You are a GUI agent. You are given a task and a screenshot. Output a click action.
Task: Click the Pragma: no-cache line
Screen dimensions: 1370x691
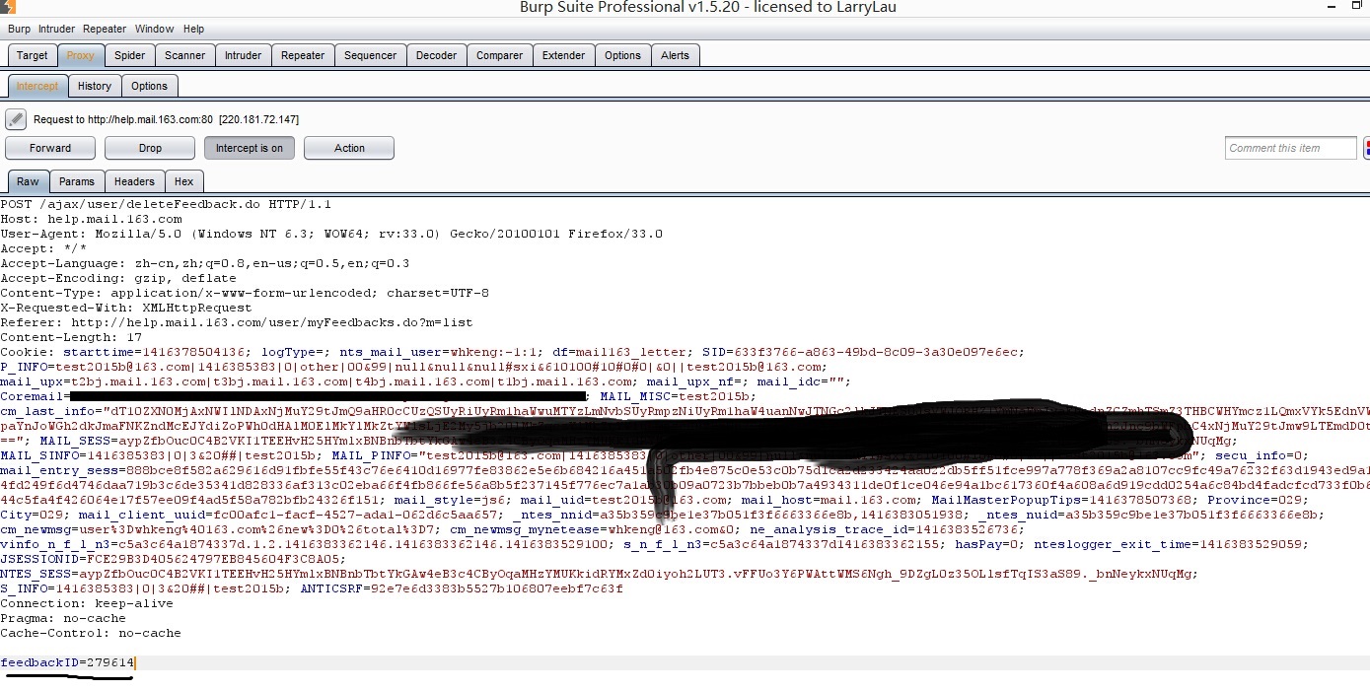point(63,618)
